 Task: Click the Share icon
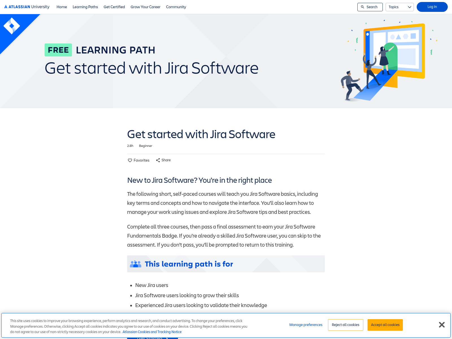[x=158, y=160]
